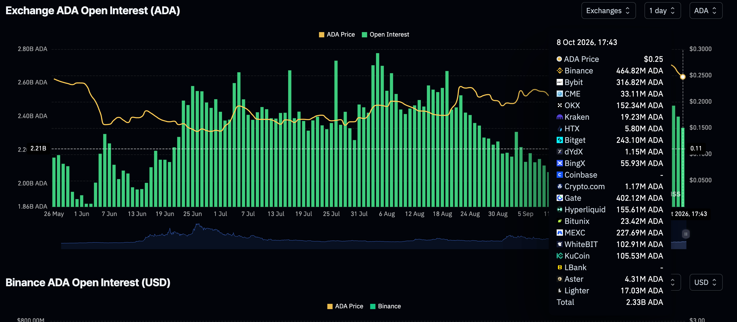Click the Aster logo icon
The width and height of the screenshot is (737, 322).
(560, 279)
